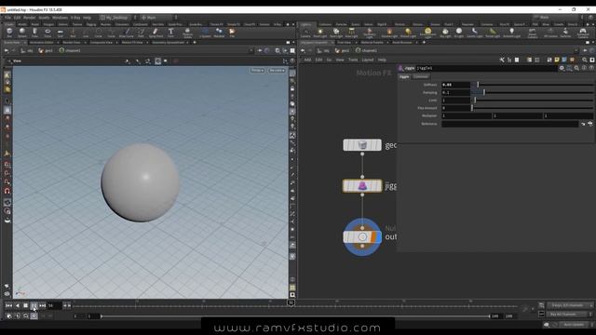Open the My_Desktop desktop dropdown
596x335 pixels.
[115, 18]
